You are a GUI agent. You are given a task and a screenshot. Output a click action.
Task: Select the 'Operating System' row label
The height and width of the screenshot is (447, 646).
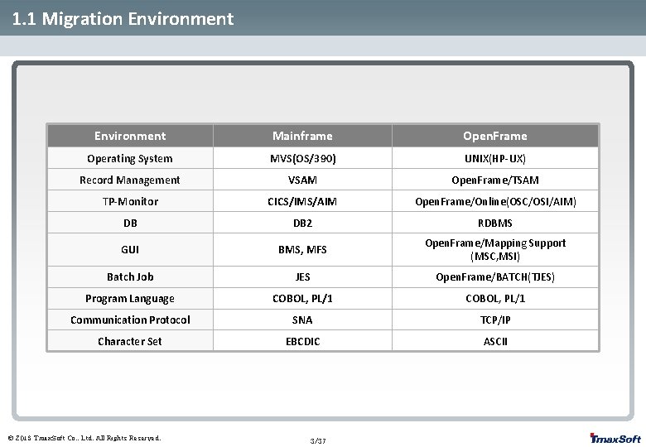130,158
